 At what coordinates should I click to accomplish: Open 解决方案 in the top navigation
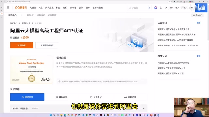49,8
